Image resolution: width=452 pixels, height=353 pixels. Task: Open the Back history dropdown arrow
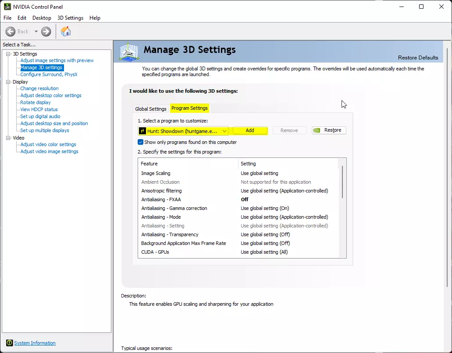pos(36,31)
